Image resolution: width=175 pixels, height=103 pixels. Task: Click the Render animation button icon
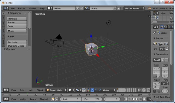click(161, 44)
